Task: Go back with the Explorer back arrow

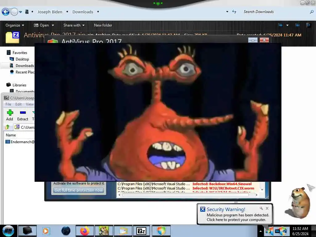Action: tap(6, 12)
